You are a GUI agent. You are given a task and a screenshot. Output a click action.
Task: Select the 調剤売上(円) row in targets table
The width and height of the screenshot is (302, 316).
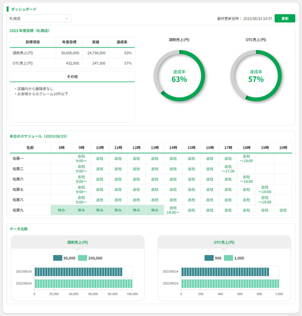(72, 53)
